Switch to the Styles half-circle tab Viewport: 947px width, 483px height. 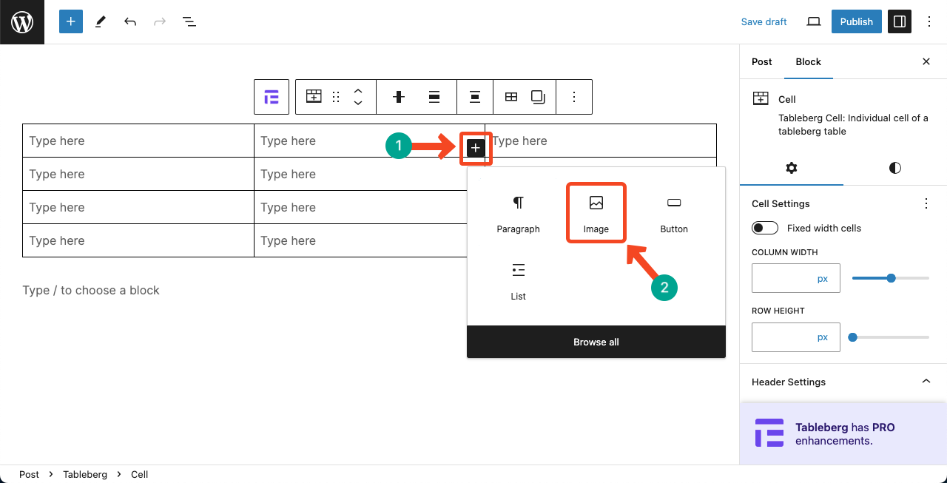895,168
